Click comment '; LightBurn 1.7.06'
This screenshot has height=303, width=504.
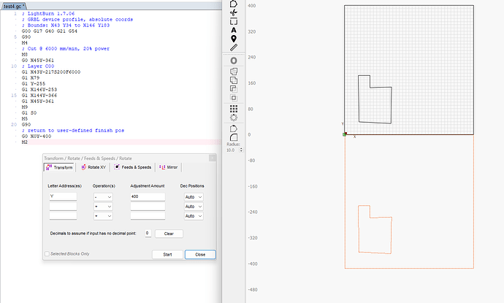point(48,13)
